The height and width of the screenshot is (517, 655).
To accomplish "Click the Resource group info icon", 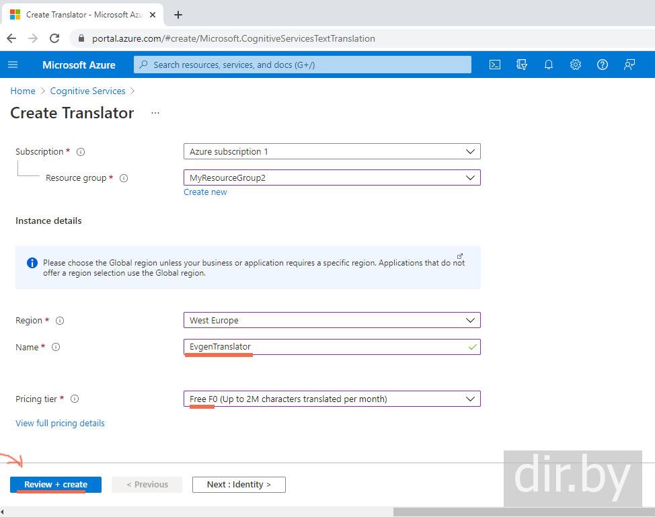I will [x=124, y=178].
